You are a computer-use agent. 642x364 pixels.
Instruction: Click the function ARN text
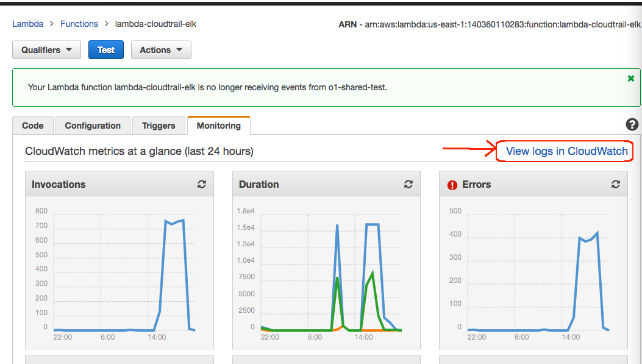pyautogui.click(x=490, y=24)
